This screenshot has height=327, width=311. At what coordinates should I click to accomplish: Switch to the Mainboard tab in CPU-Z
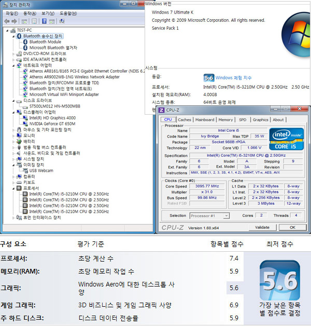coord(205,120)
